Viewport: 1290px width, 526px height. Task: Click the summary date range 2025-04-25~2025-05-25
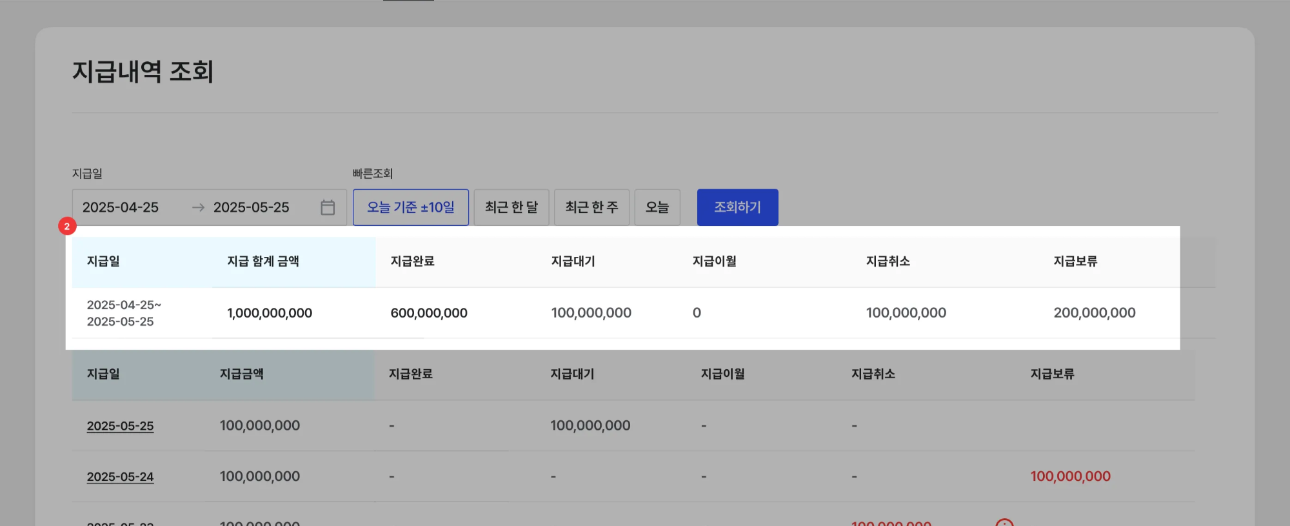(124, 313)
